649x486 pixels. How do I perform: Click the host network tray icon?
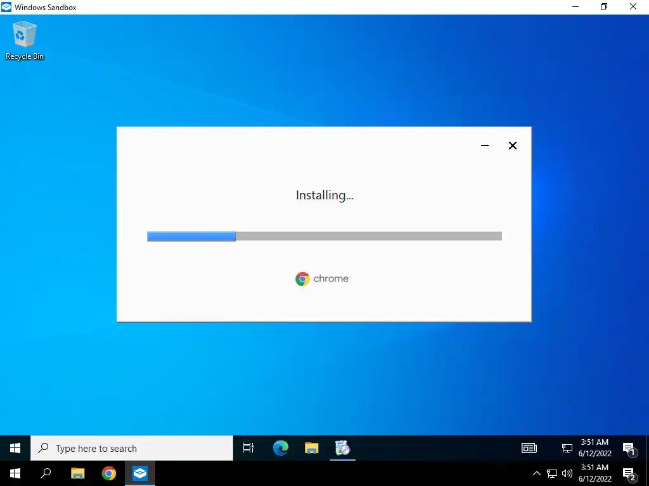(x=552, y=473)
